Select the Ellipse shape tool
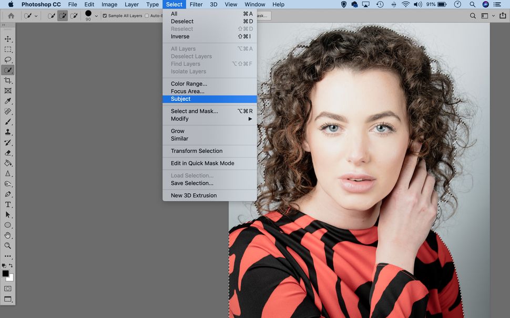The width and height of the screenshot is (510, 318). [8, 225]
